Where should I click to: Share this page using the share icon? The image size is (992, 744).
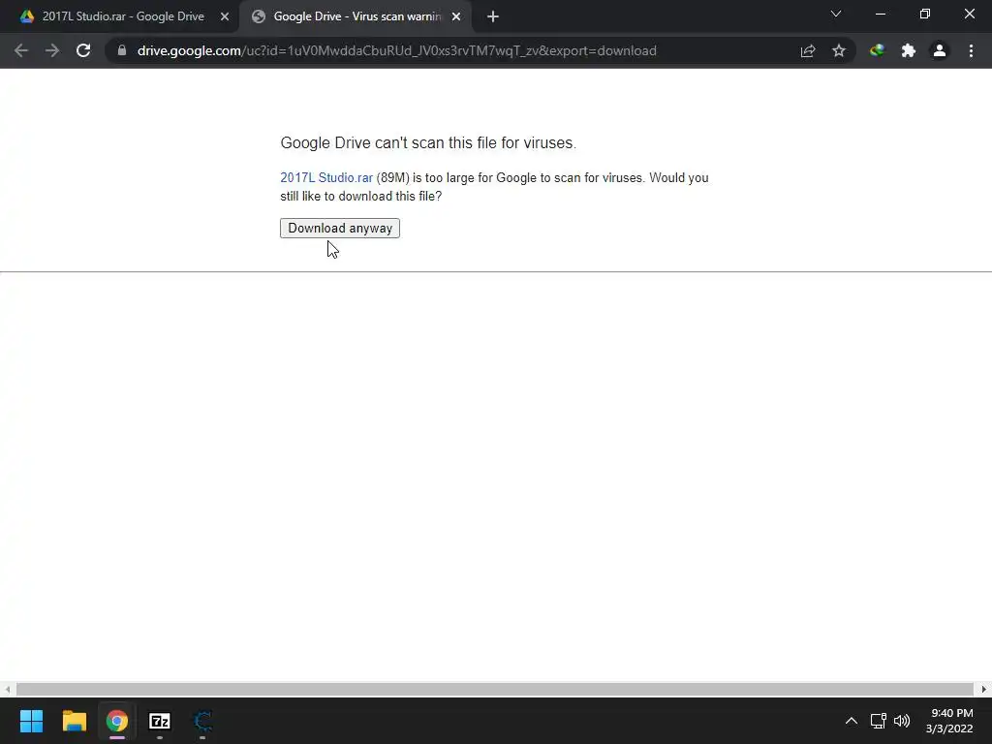pos(808,50)
